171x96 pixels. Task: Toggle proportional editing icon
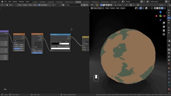tap(138, 5)
